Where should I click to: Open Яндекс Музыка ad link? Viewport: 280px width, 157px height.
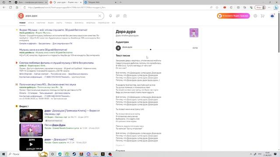tap(53, 30)
